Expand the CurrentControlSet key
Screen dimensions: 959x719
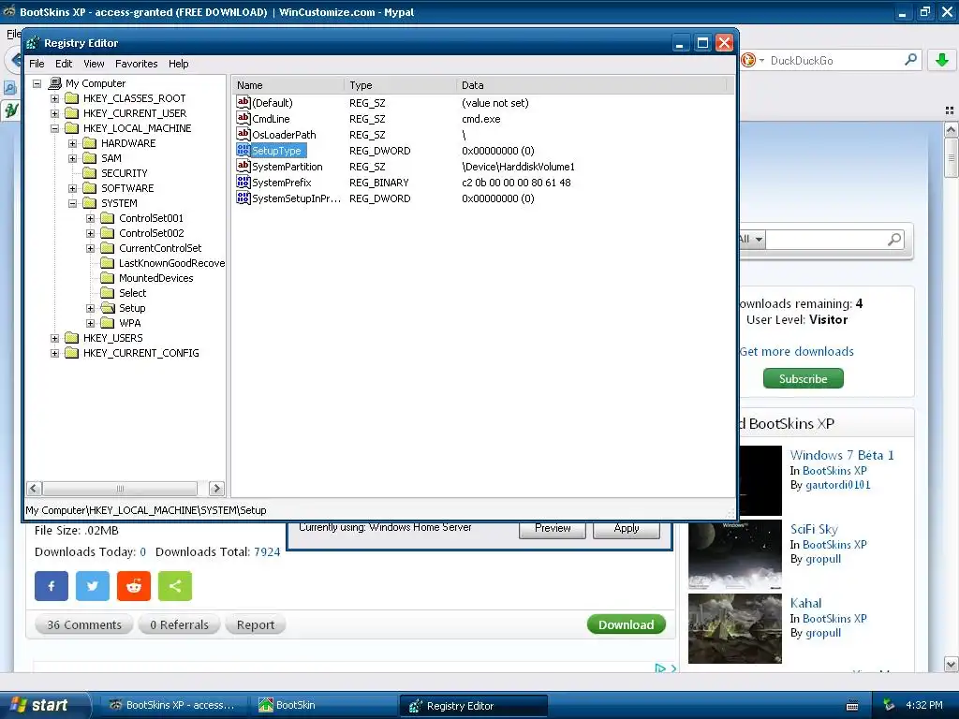coord(90,248)
